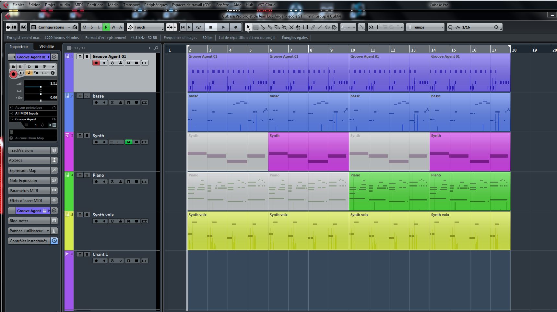The image size is (557, 312).
Task: Select the Scissors split tool
Action: 263,27
